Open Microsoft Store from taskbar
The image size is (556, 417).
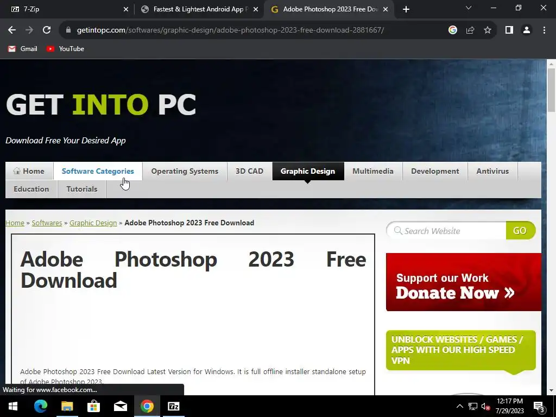tap(93, 406)
